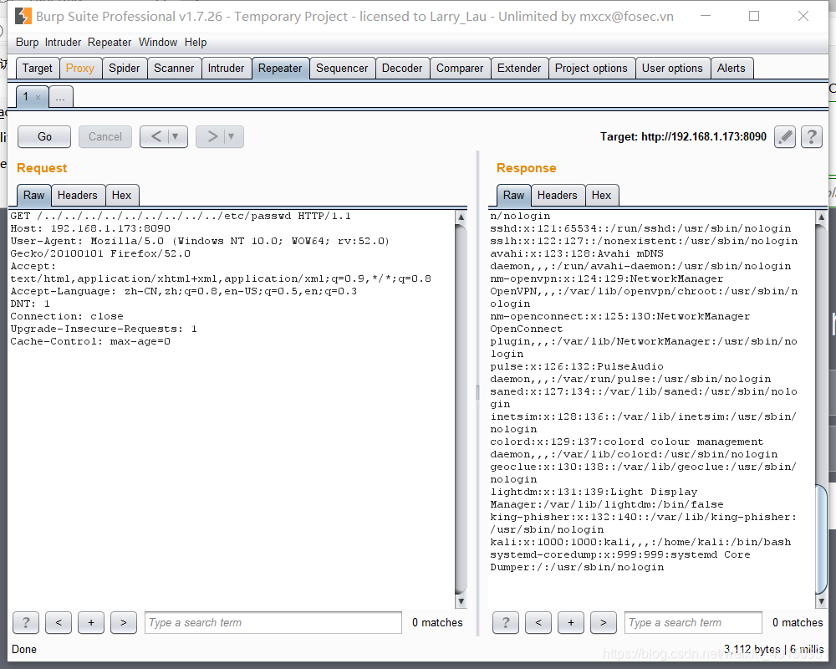
Task: Open the Repeater menu
Action: pyautogui.click(x=110, y=42)
